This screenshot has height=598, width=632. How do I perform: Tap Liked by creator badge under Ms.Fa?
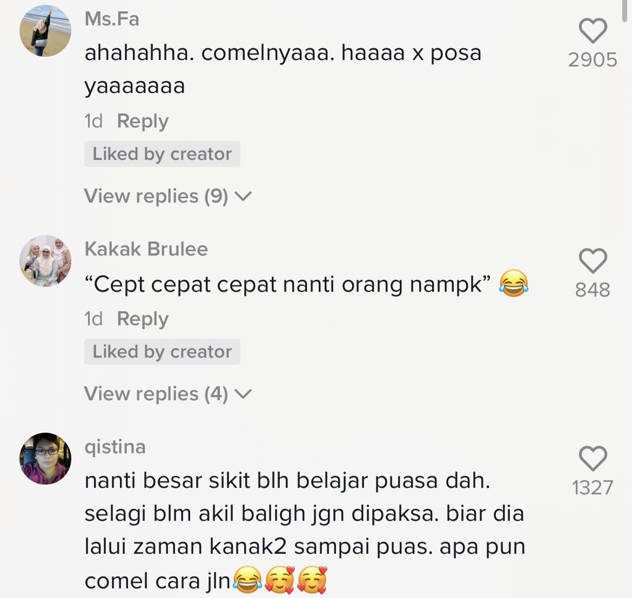tap(162, 154)
